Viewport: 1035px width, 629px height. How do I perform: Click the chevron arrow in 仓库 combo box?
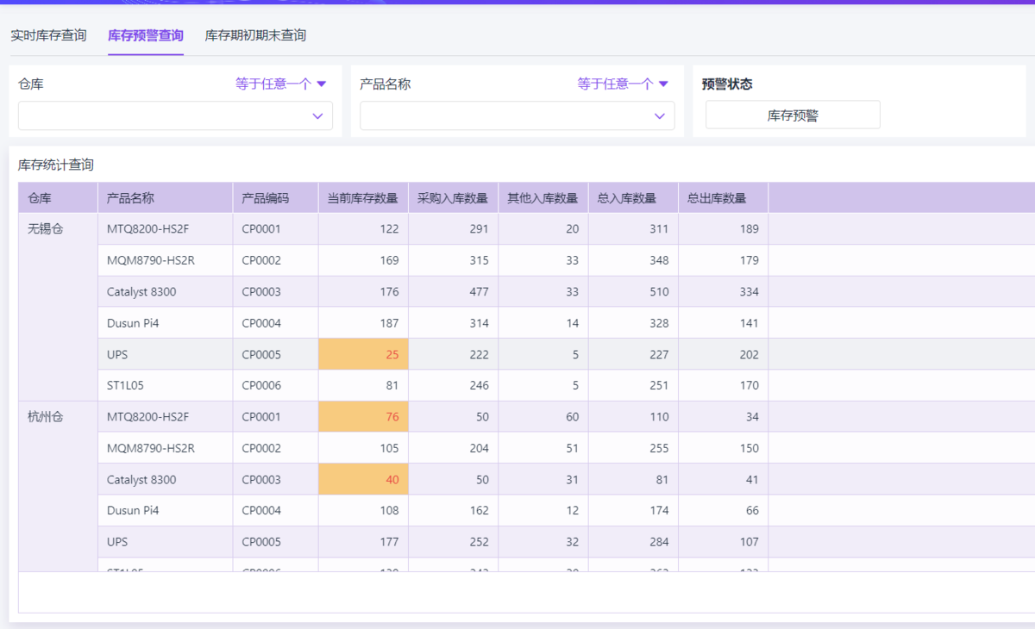coord(317,116)
